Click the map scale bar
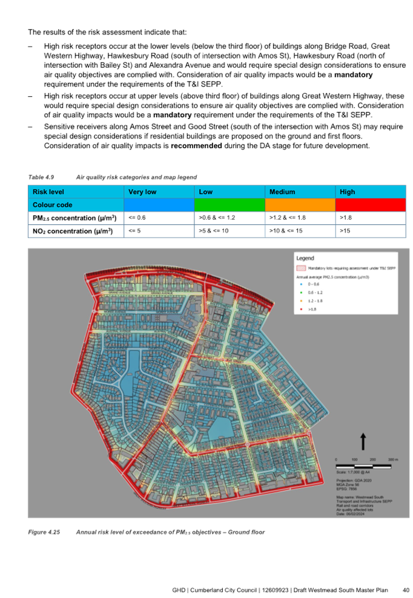This screenshot has height=598, width=413. [363, 466]
